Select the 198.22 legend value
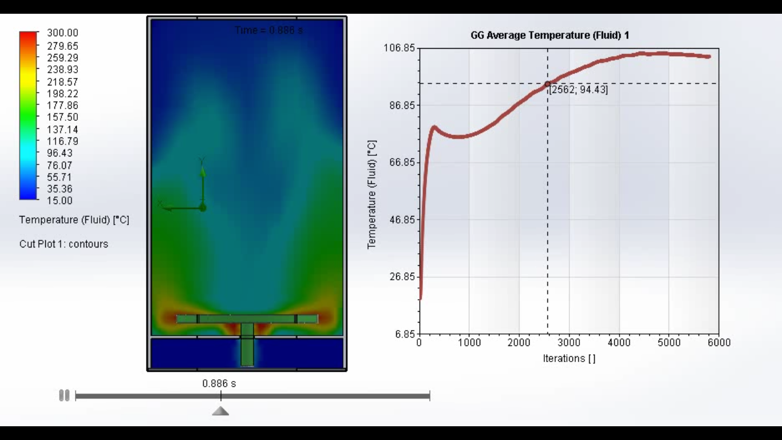The height and width of the screenshot is (440, 782). [62, 93]
